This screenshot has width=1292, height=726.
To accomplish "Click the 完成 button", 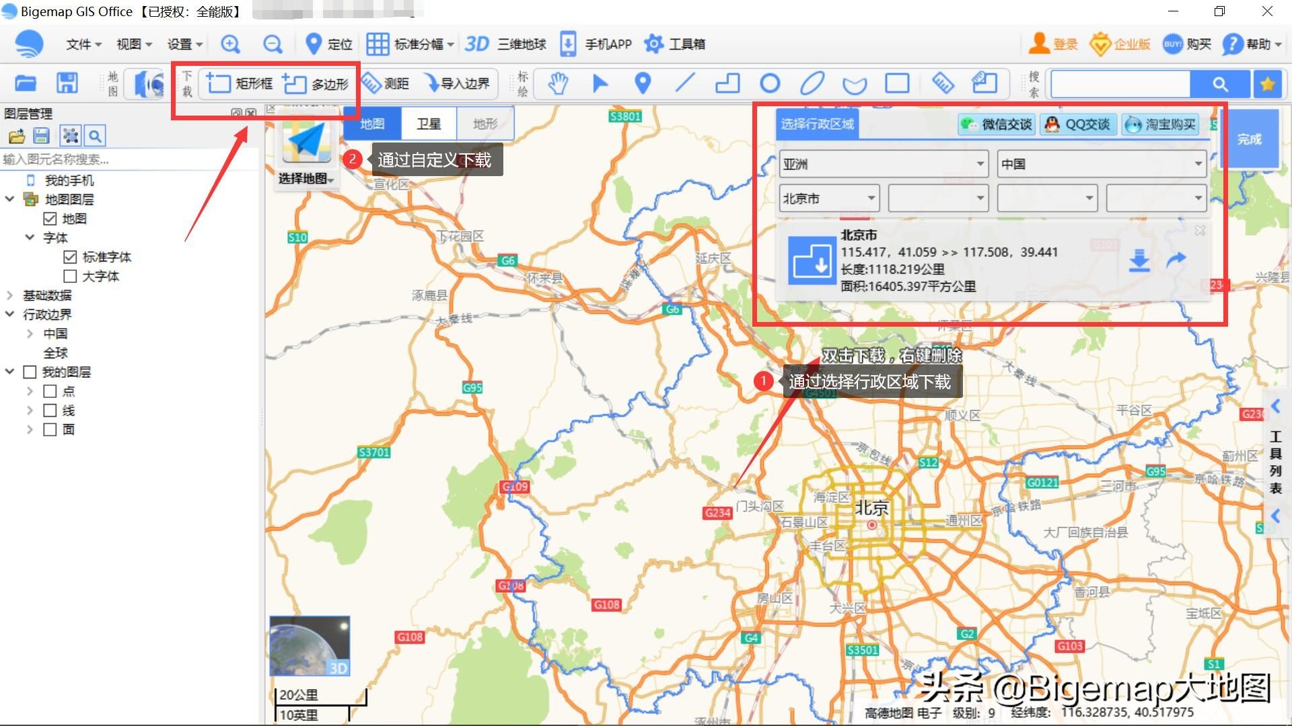I will [x=1249, y=139].
